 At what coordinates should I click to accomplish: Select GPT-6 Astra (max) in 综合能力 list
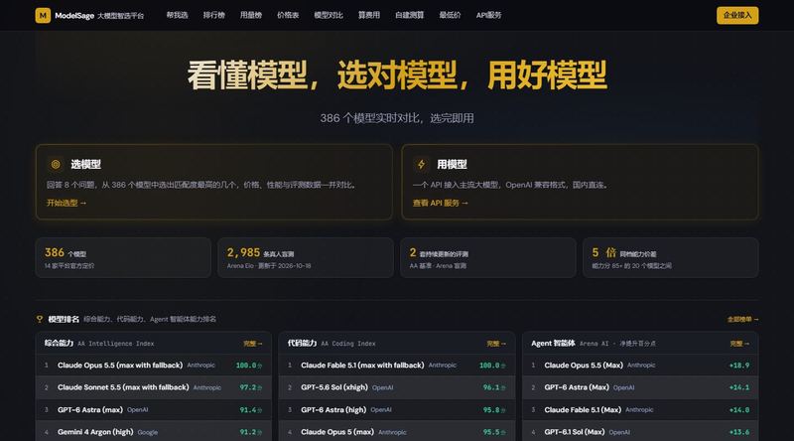tap(154, 409)
